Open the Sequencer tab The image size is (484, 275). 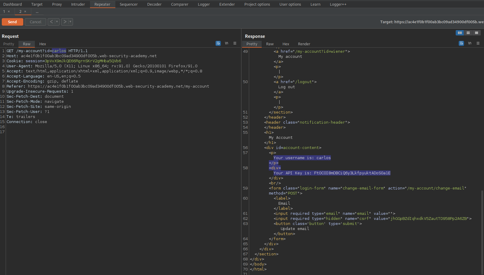pyautogui.click(x=129, y=4)
